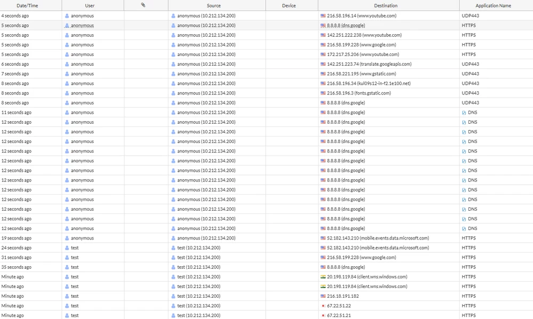Click destination text 216.58.221.195 (www.gstatic.com)
533x319 pixels.
(x=361, y=74)
